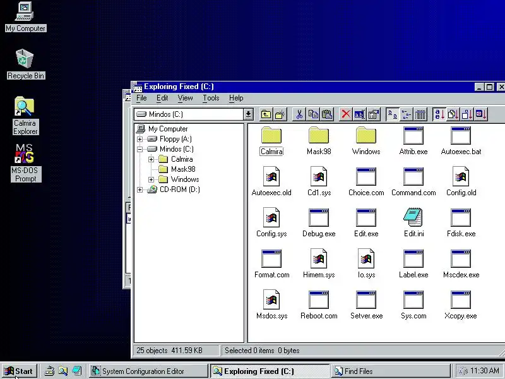Select the Debug.exe file icon

tap(319, 217)
